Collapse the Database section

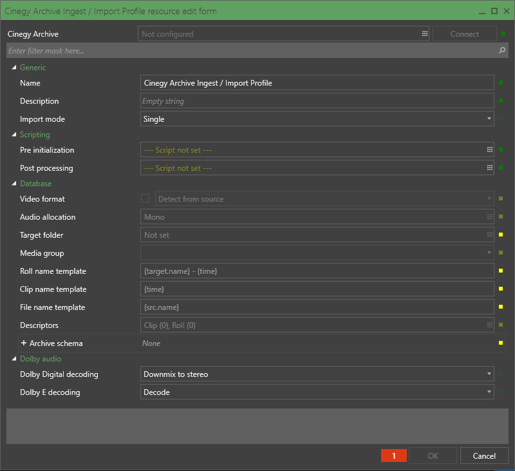point(14,184)
